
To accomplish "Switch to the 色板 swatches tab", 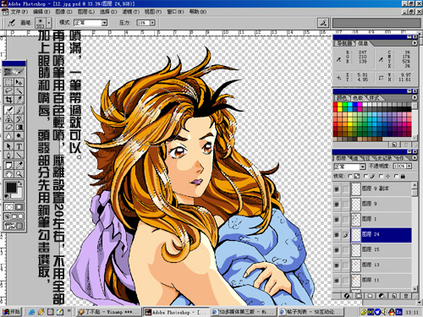I will tap(358, 98).
